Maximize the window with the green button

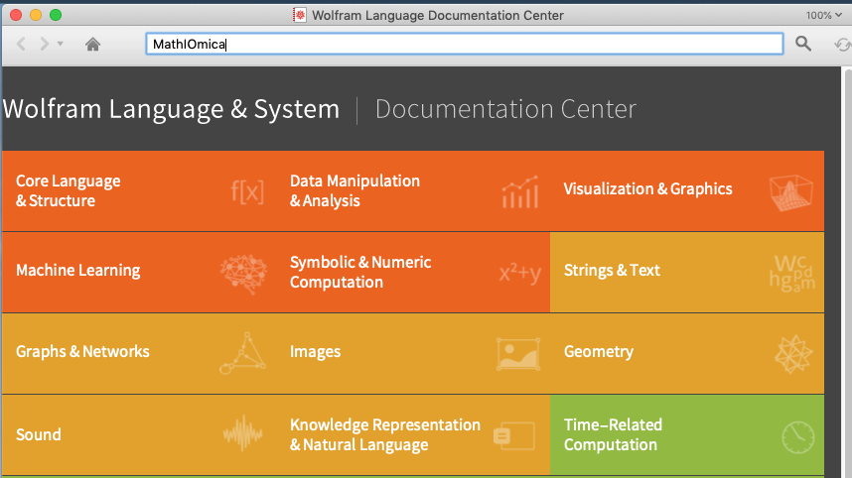point(56,15)
